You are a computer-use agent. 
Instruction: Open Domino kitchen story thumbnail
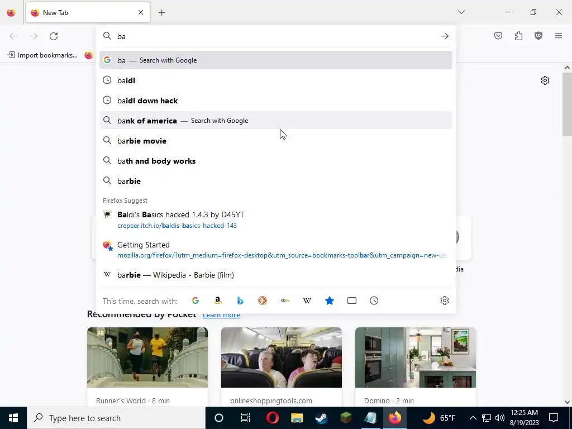tap(416, 357)
